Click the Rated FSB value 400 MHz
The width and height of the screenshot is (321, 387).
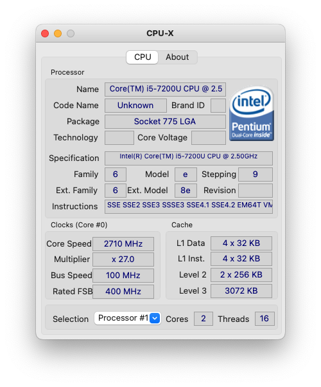123,292
